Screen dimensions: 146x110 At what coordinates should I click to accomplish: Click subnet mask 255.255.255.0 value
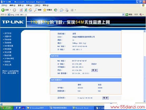(x=78, y=67)
